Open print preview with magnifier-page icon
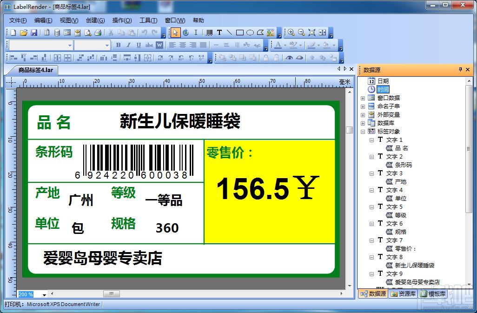This screenshot has height=313, width=477. point(88,33)
